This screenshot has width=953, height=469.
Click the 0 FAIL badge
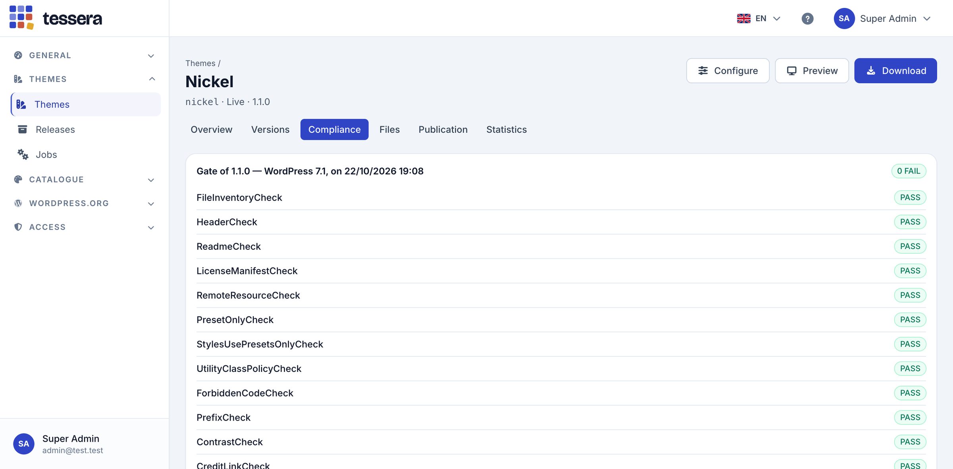point(909,171)
